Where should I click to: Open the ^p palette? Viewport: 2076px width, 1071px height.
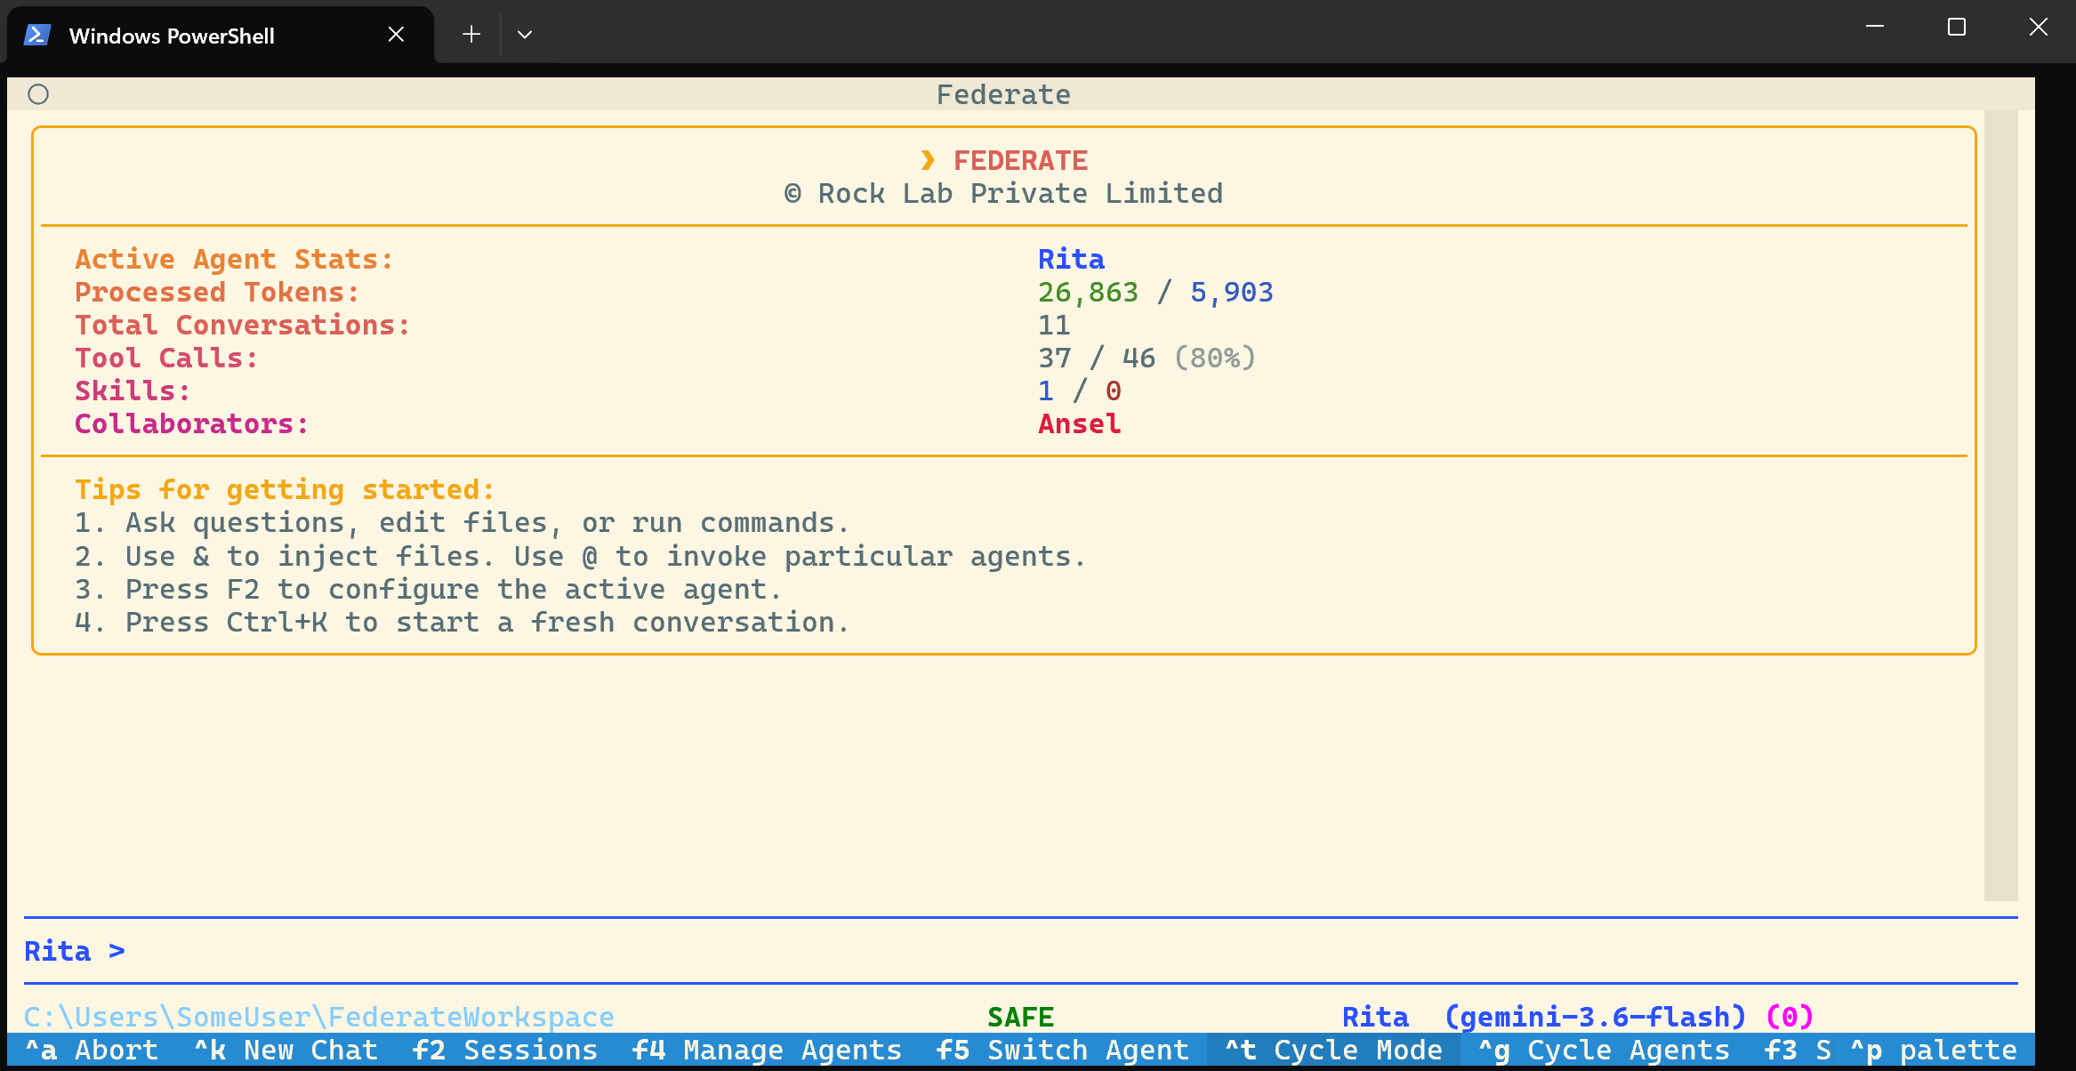point(1934,1051)
